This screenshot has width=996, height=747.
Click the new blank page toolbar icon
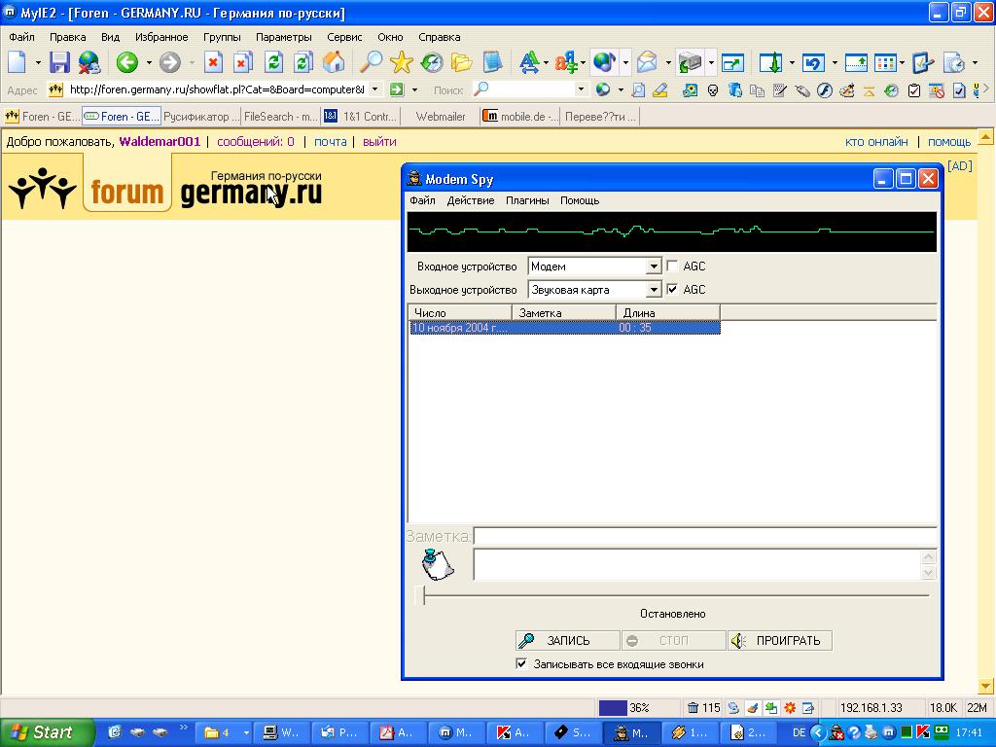[18, 62]
